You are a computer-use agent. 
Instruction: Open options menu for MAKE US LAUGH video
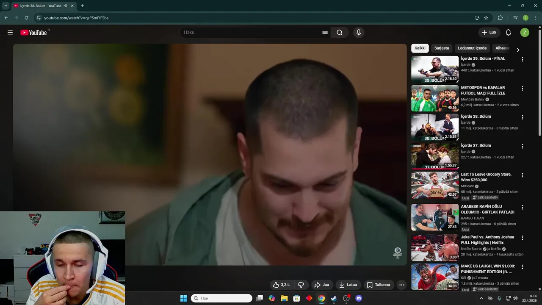523,267
